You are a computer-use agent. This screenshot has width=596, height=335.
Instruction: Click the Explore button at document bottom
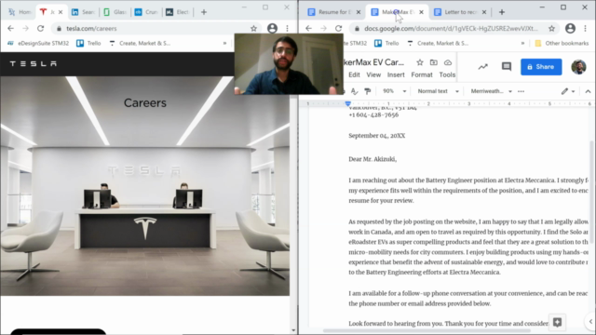tap(557, 323)
